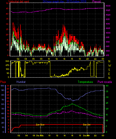The height and width of the screenshot is (139, 116).
Task: Click the 'Temperatura' legend label
Action: (x=85, y=82)
